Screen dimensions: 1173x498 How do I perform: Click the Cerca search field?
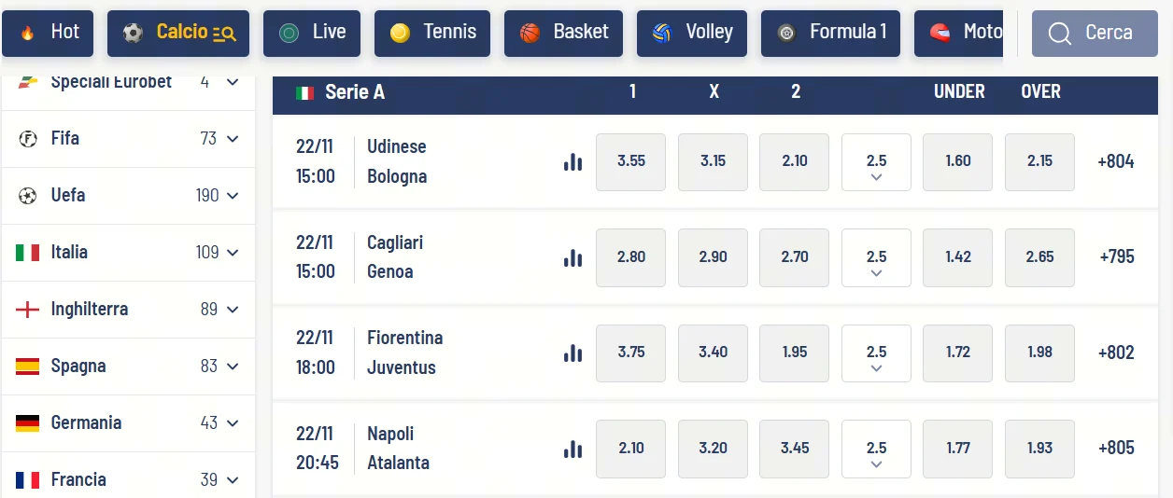pos(1094,34)
